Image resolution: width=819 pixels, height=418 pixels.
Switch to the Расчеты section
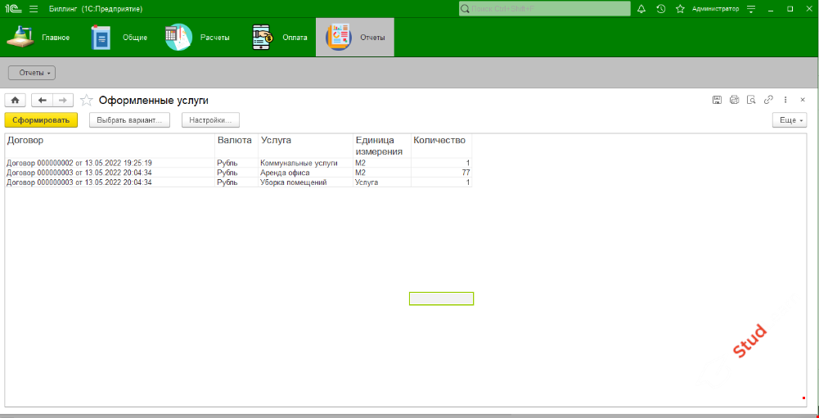pyautogui.click(x=198, y=38)
